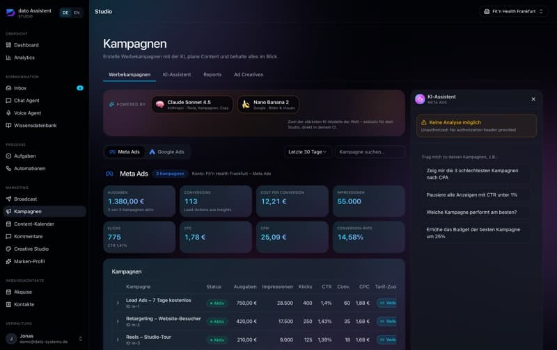Viewport: 557px width, 350px height.
Task: Sort by the Impressionen column header
Action: [x=277, y=287]
